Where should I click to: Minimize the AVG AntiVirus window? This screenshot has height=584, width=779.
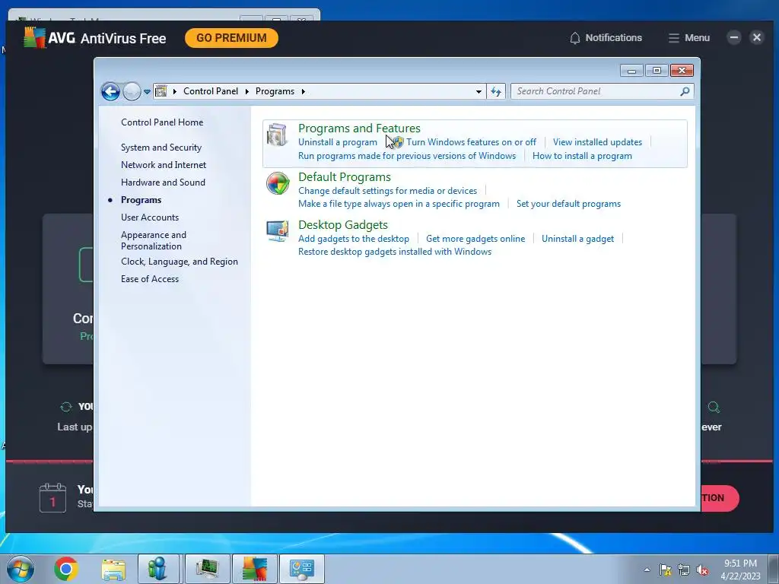(x=734, y=37)
